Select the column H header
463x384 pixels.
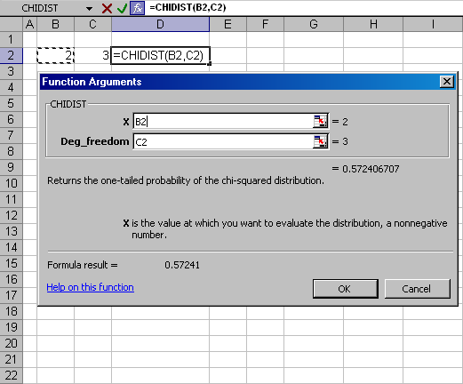(x=373, y=24)
